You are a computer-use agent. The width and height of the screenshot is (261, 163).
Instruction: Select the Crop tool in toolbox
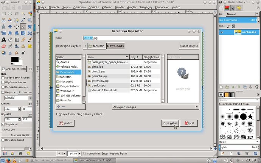23,26
